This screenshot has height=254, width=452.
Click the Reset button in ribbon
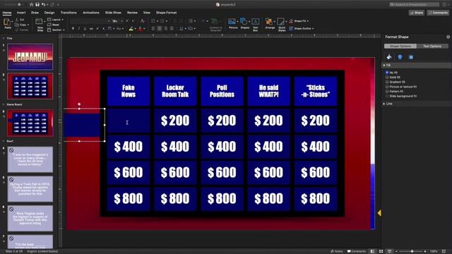(x=54, y=25)
